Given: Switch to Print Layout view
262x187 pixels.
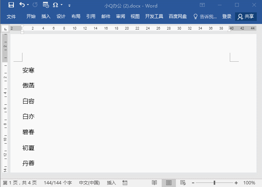Looking at the screenshot, I should (x=168, y=183).
